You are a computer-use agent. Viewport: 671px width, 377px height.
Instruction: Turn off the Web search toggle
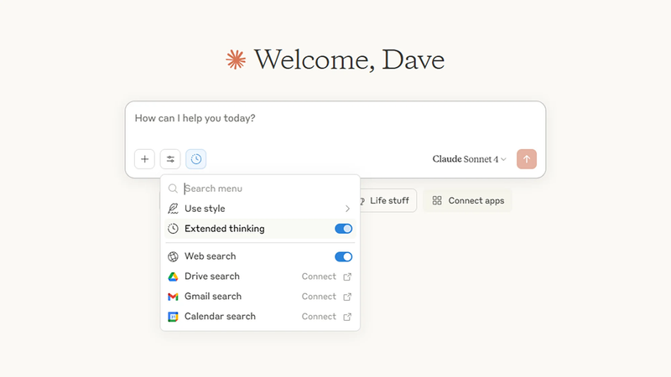click(x=344, y=256)
